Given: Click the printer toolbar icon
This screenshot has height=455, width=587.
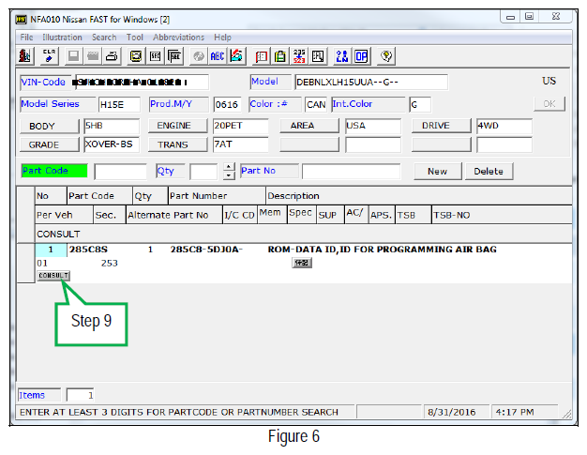Looking at the screenshot, I should (x=112, y=56).
